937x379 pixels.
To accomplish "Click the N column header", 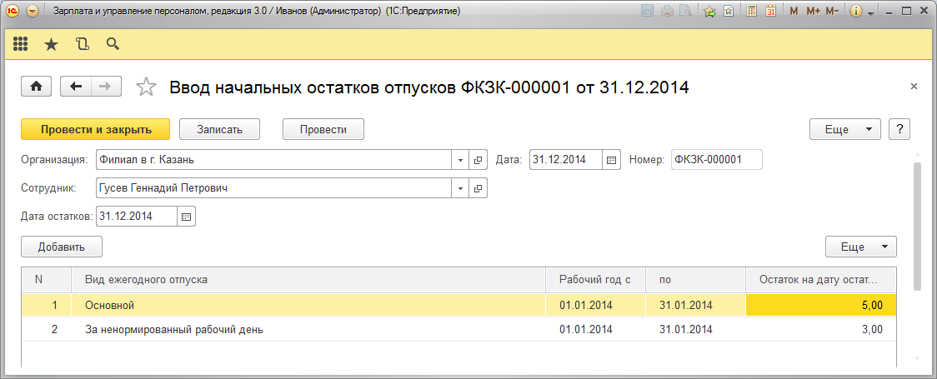I will (x=46, y=280).
